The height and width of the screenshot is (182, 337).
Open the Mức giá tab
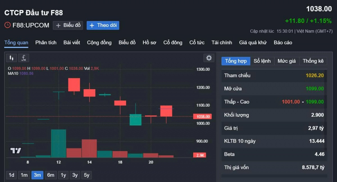[x=286, y=61]
